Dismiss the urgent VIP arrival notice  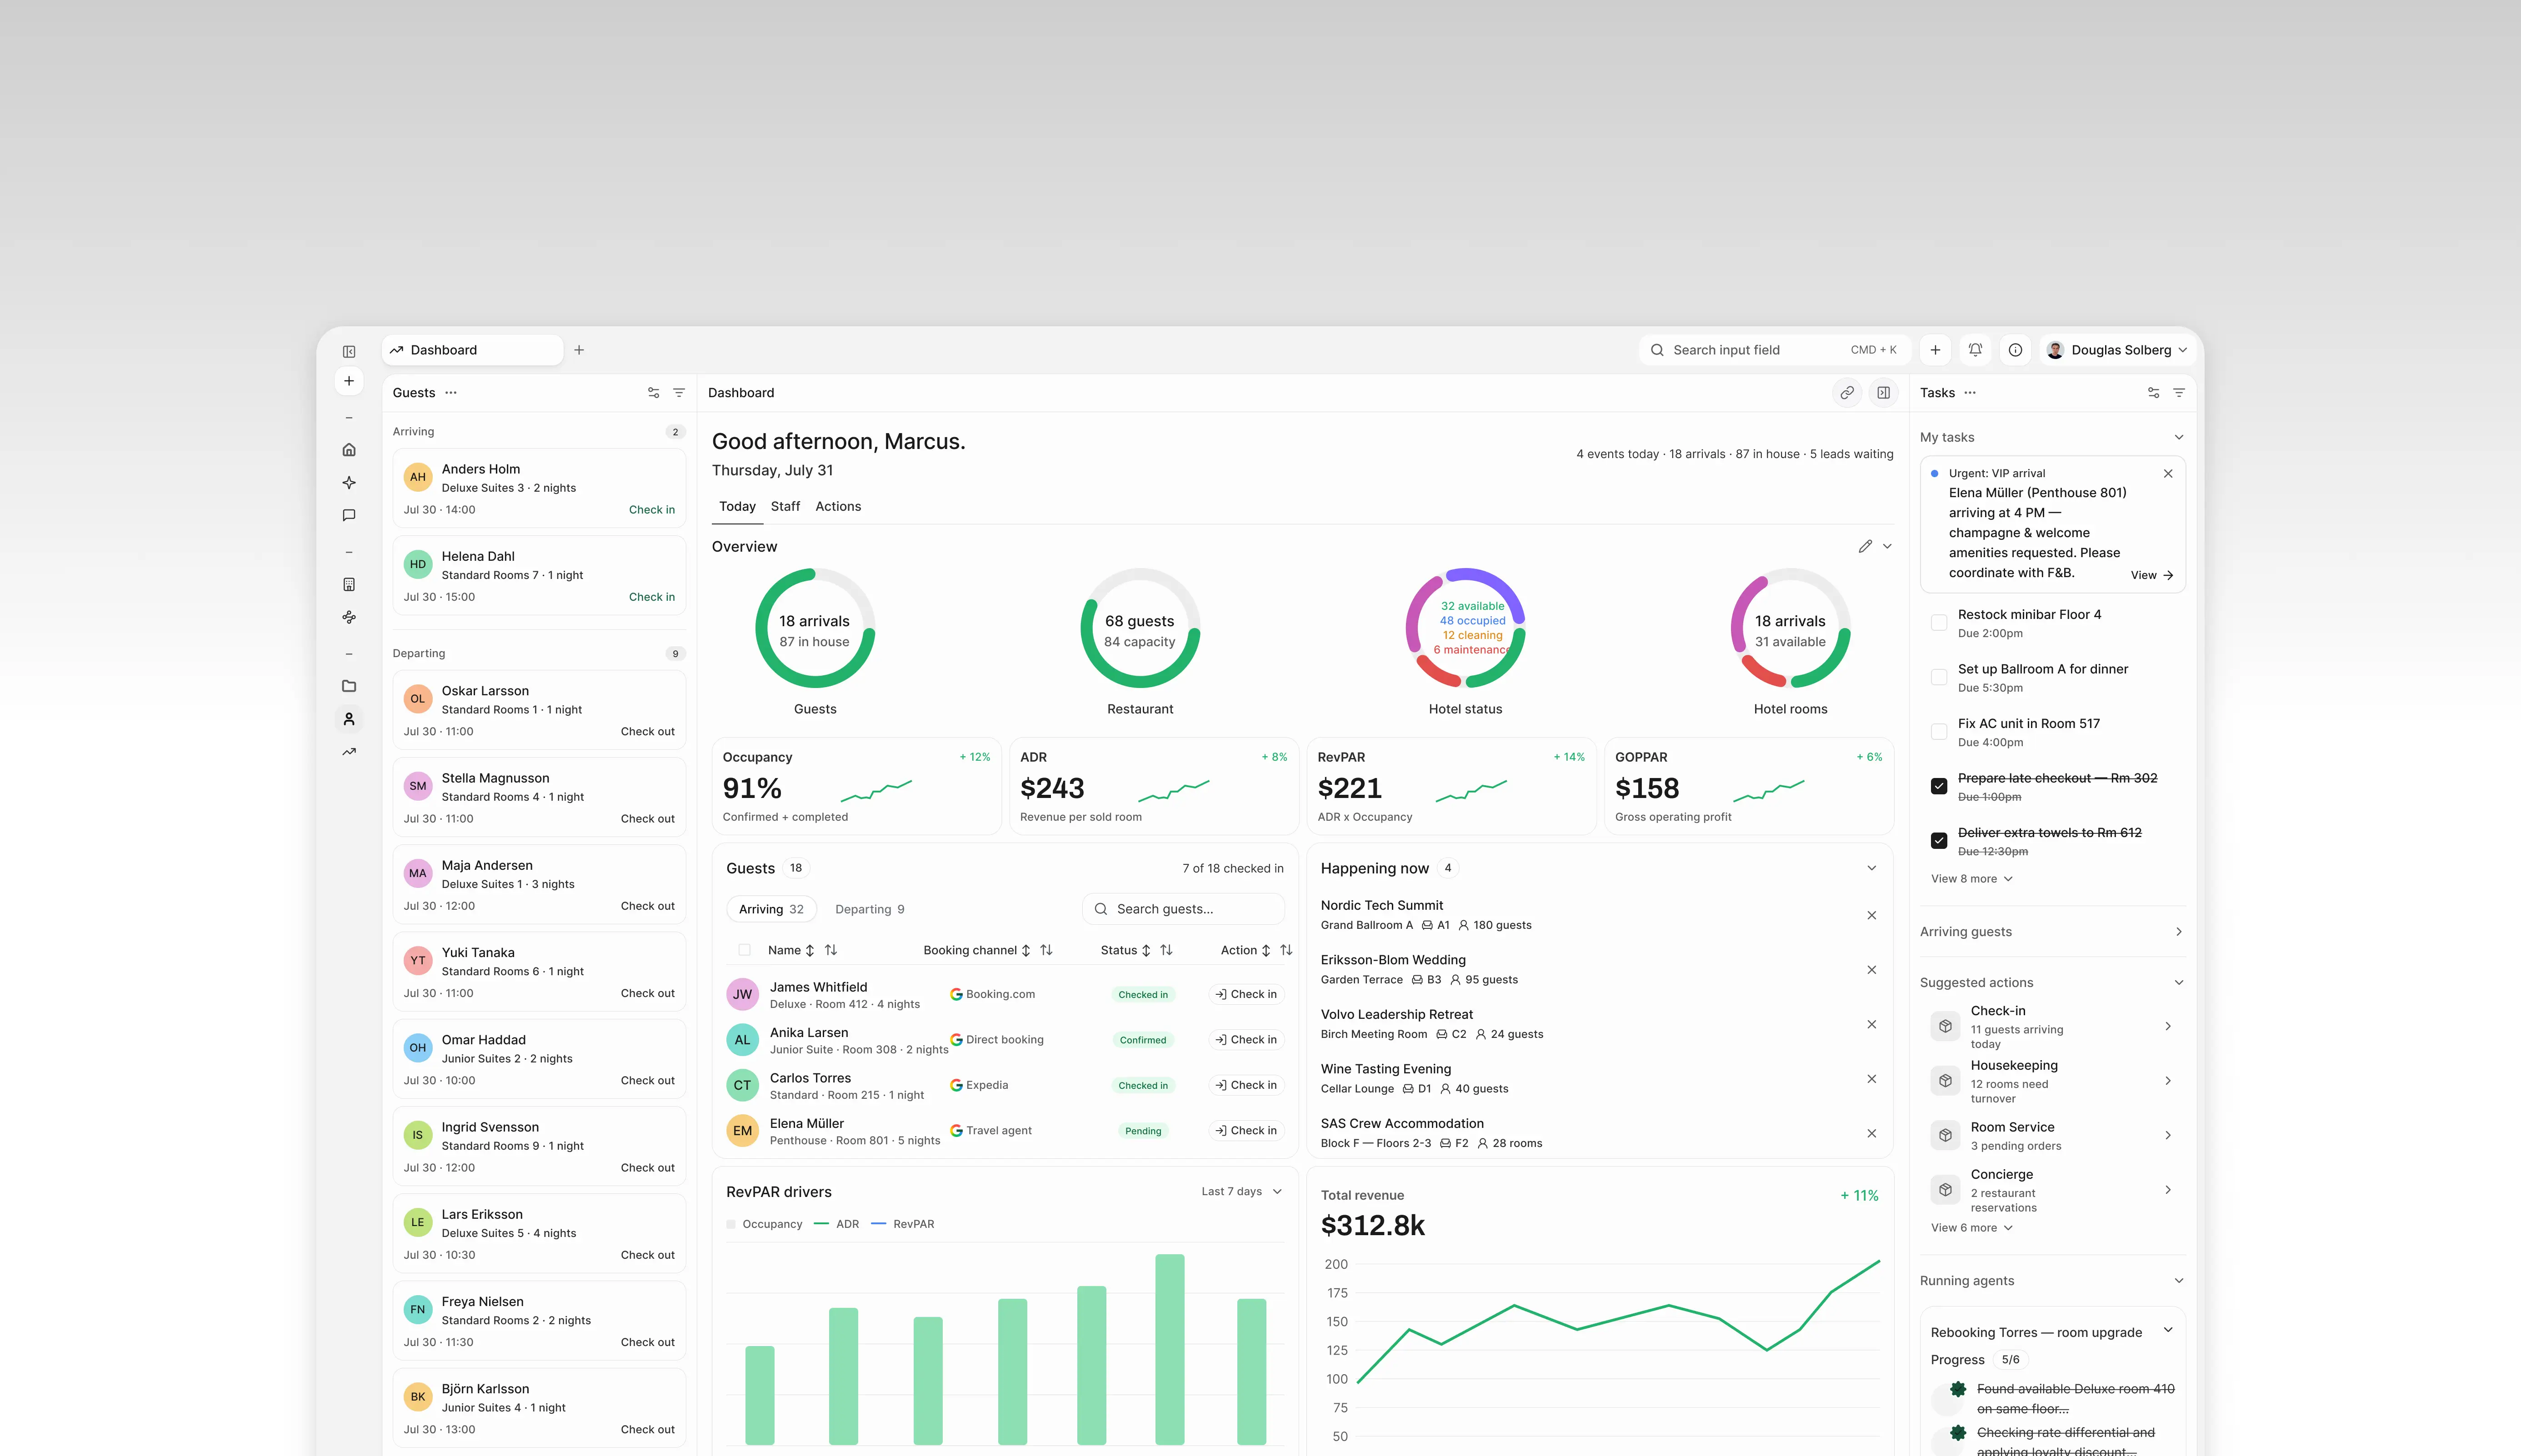click(x=2168, y=474)
